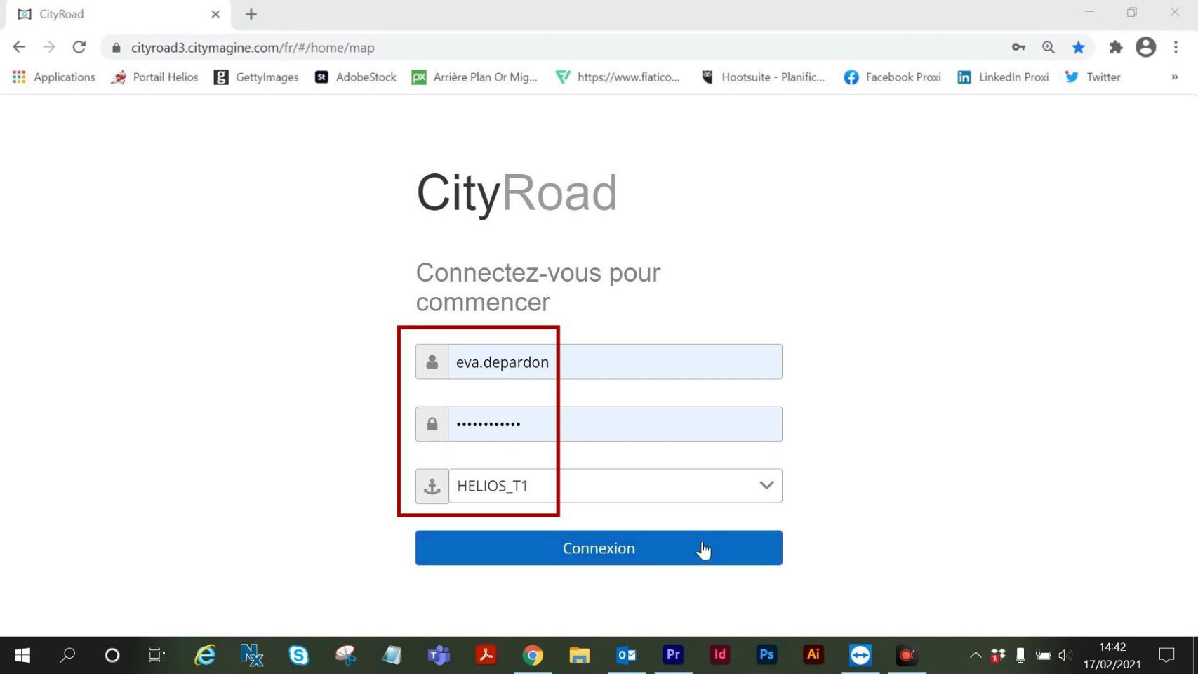Open InDesign from the taskbar
Screen dimensions: 1198x674
720,655
